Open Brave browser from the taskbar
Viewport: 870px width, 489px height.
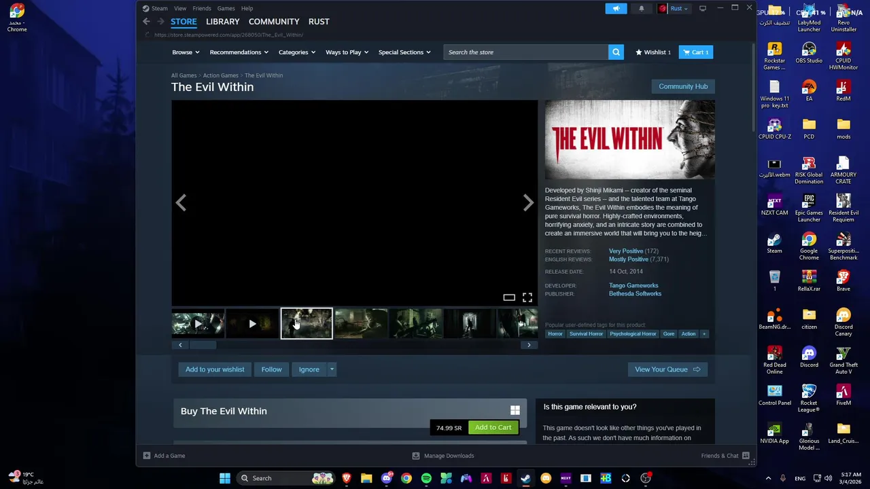[x=347, y=478]
